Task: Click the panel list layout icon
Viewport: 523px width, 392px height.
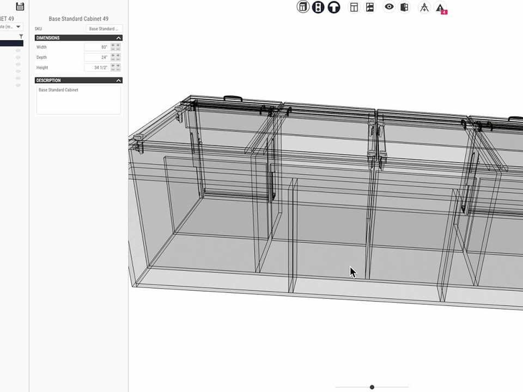Action: pos(370,7)
